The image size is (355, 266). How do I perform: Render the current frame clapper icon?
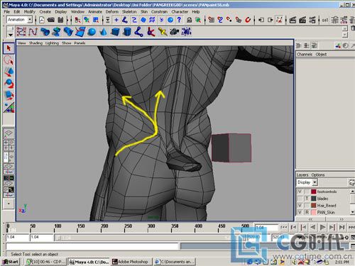point(293,20)
